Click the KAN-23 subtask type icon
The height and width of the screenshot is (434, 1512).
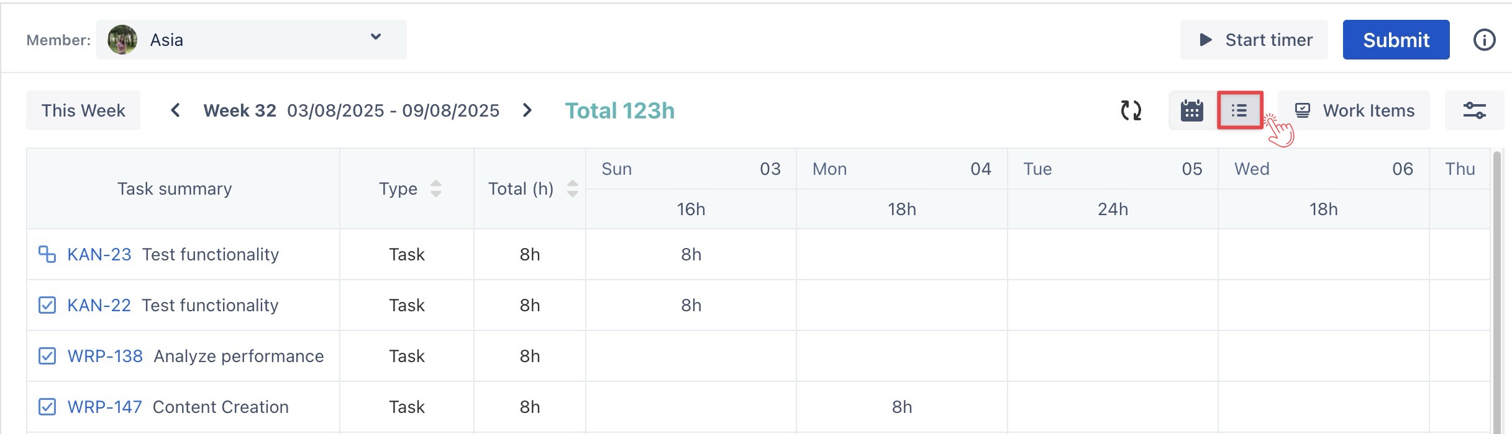47,254
